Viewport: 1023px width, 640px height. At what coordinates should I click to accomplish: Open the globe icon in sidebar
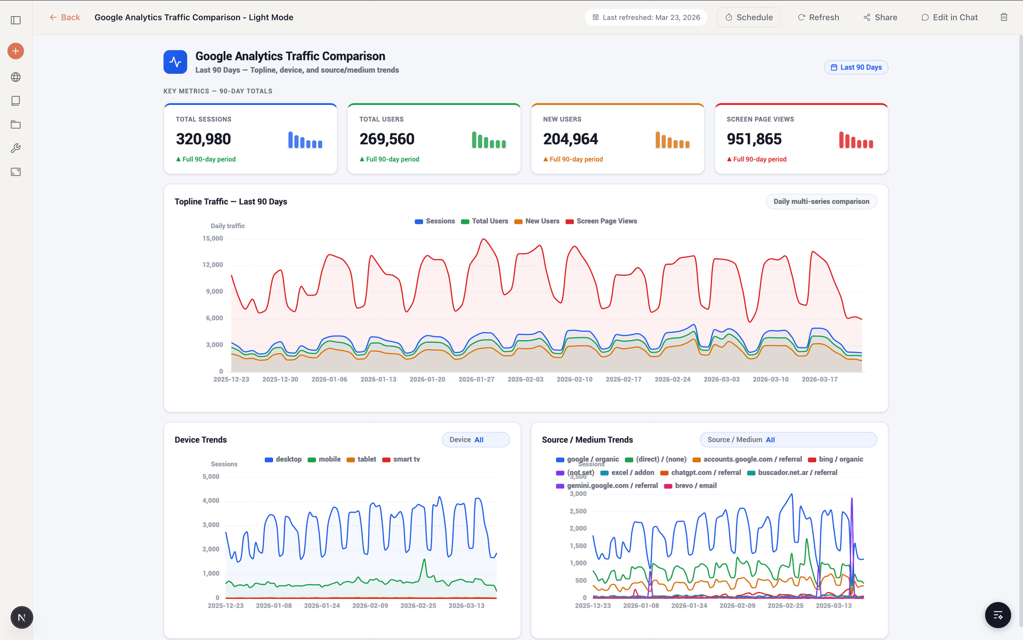point(15,77)
